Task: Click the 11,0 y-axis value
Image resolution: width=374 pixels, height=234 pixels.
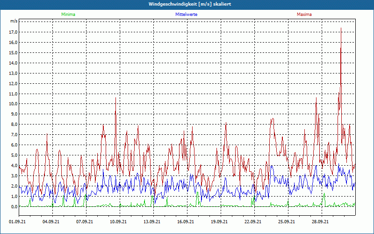Action: (14, 94)
